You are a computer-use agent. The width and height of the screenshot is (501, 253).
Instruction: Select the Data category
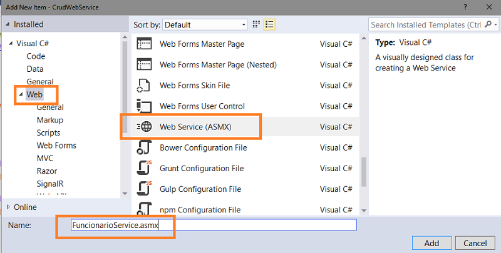[35, 69]
